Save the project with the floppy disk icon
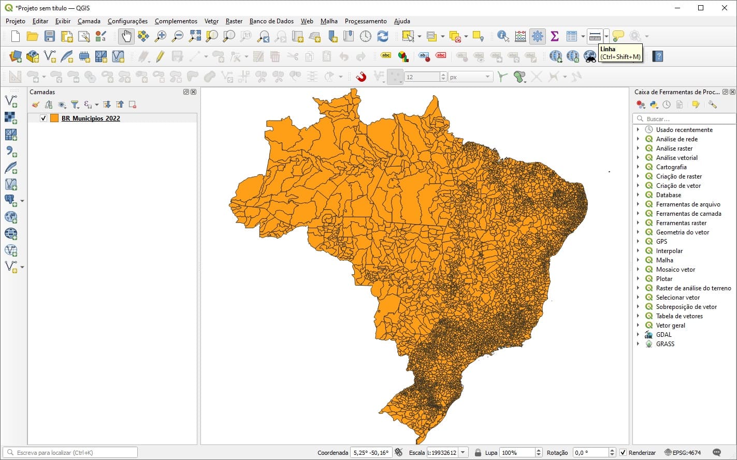Image resolution: width=737 pixels, height=460 pixels. coord(50,36)
